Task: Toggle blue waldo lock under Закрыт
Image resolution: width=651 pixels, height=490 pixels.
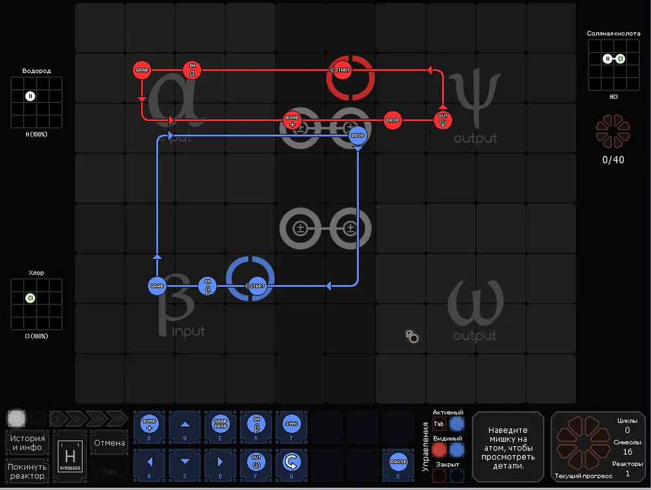Action: [457, 476]
